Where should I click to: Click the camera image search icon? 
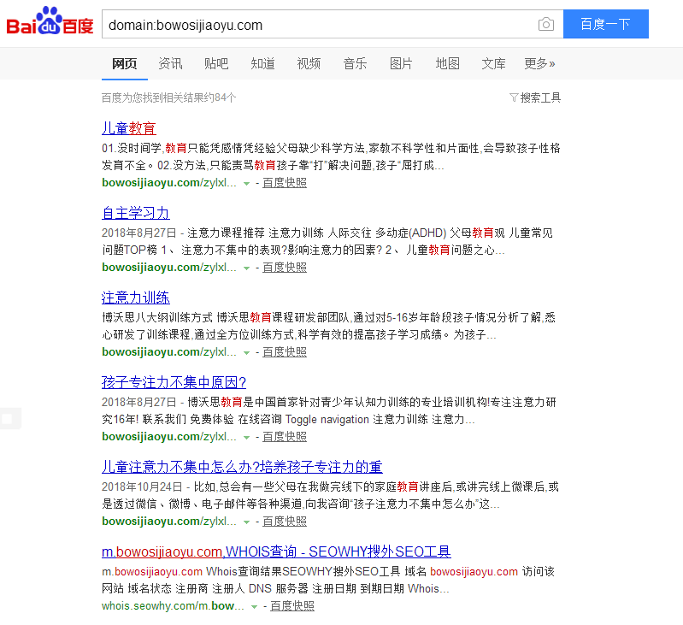(545, 25)
